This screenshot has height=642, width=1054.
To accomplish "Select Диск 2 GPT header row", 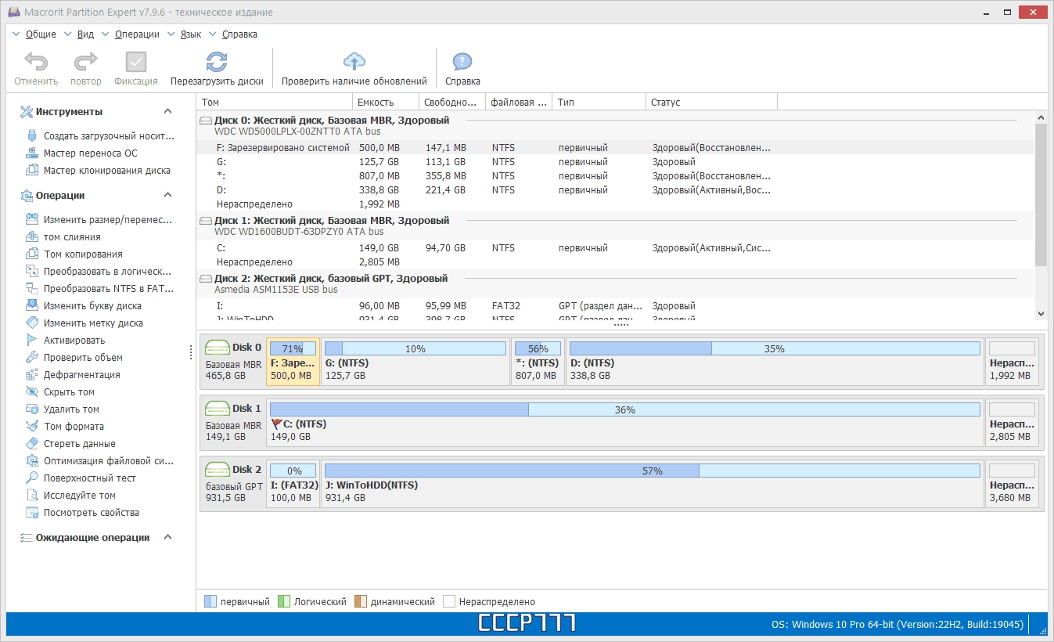I will pyautogui.click(x=615, y=283).
